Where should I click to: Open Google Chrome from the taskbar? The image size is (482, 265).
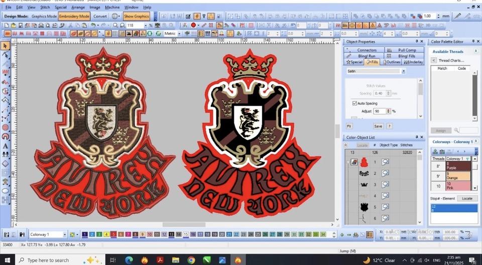191,260
